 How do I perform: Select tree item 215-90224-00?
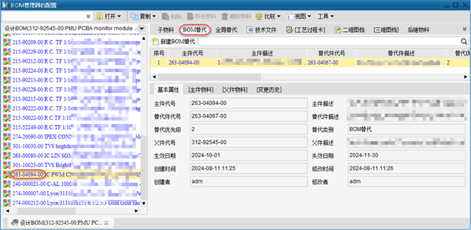point(72,70)
